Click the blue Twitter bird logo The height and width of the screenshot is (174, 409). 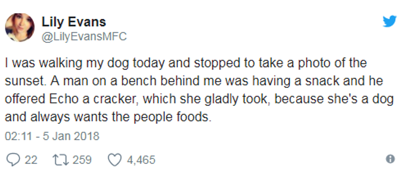pos(389,21)
